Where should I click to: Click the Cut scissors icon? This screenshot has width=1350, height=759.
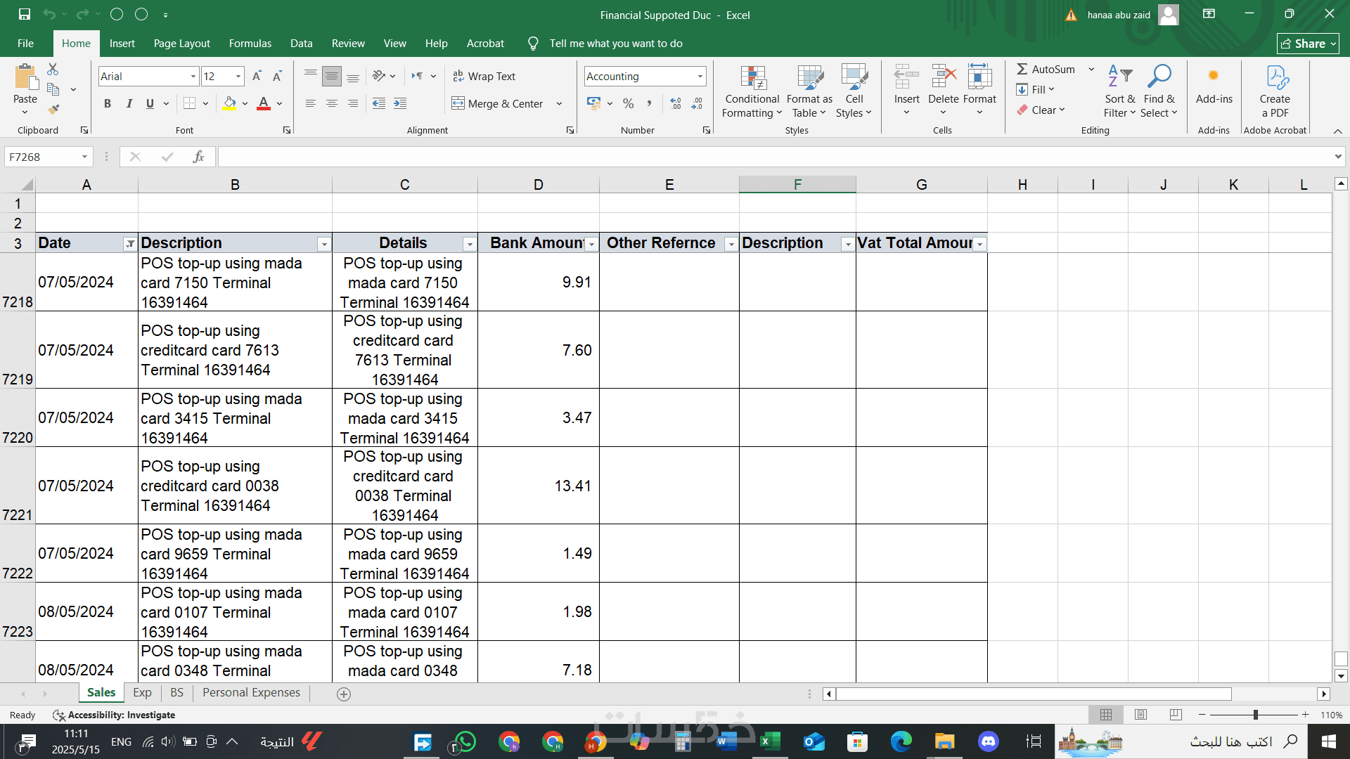(x=53, y=69)
